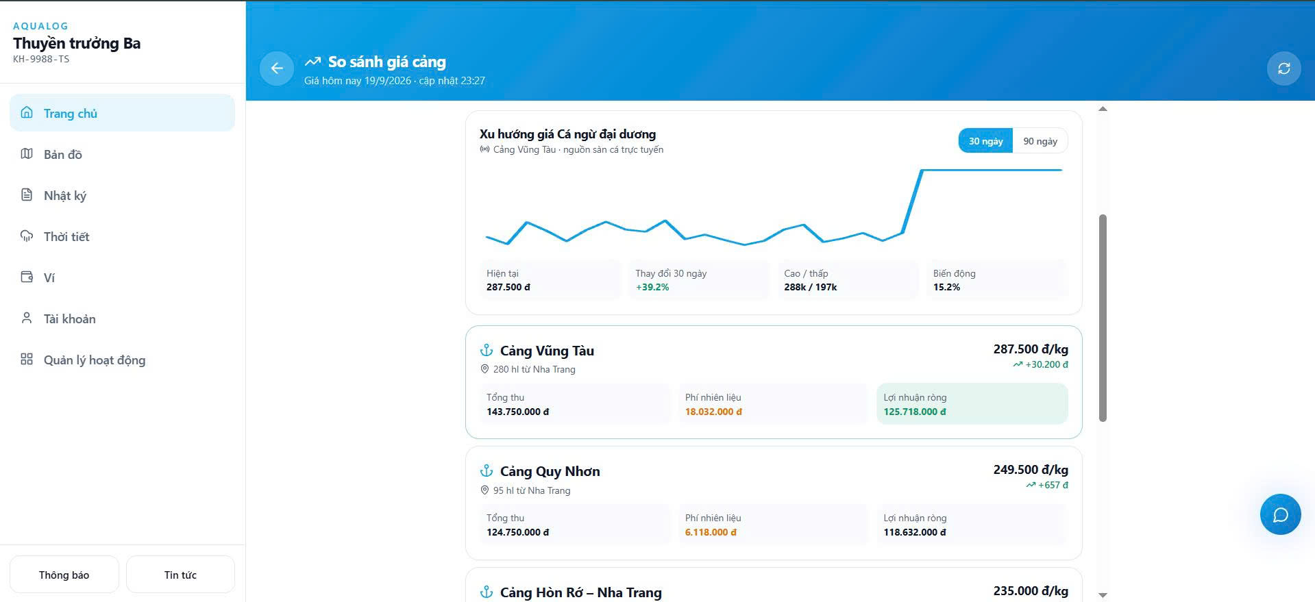The width and height of the screenshot is (1315, 602).
Task: Click the location pin beside 95 hl
Action: [484, 490]
